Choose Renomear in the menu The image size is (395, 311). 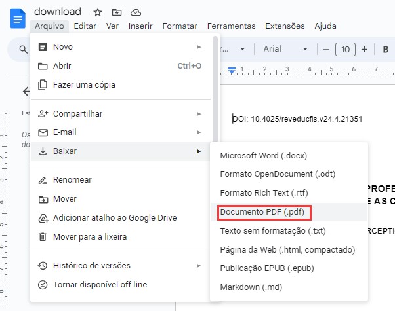point(121,180)
